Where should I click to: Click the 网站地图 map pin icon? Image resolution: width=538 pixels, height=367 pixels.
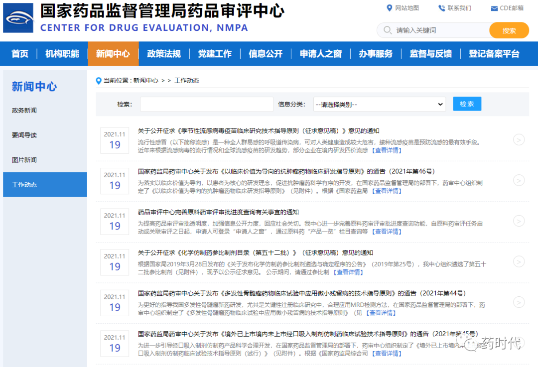point(389,8)
